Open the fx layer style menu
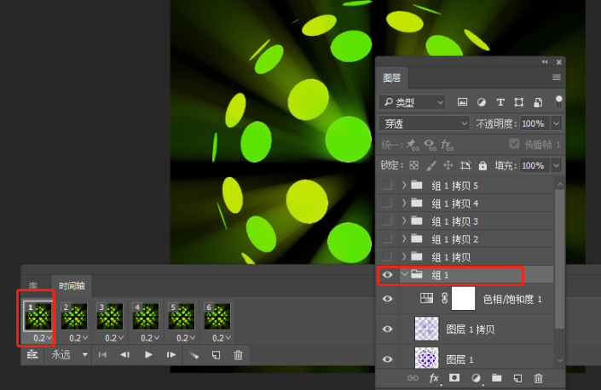 tap(434, 377)
